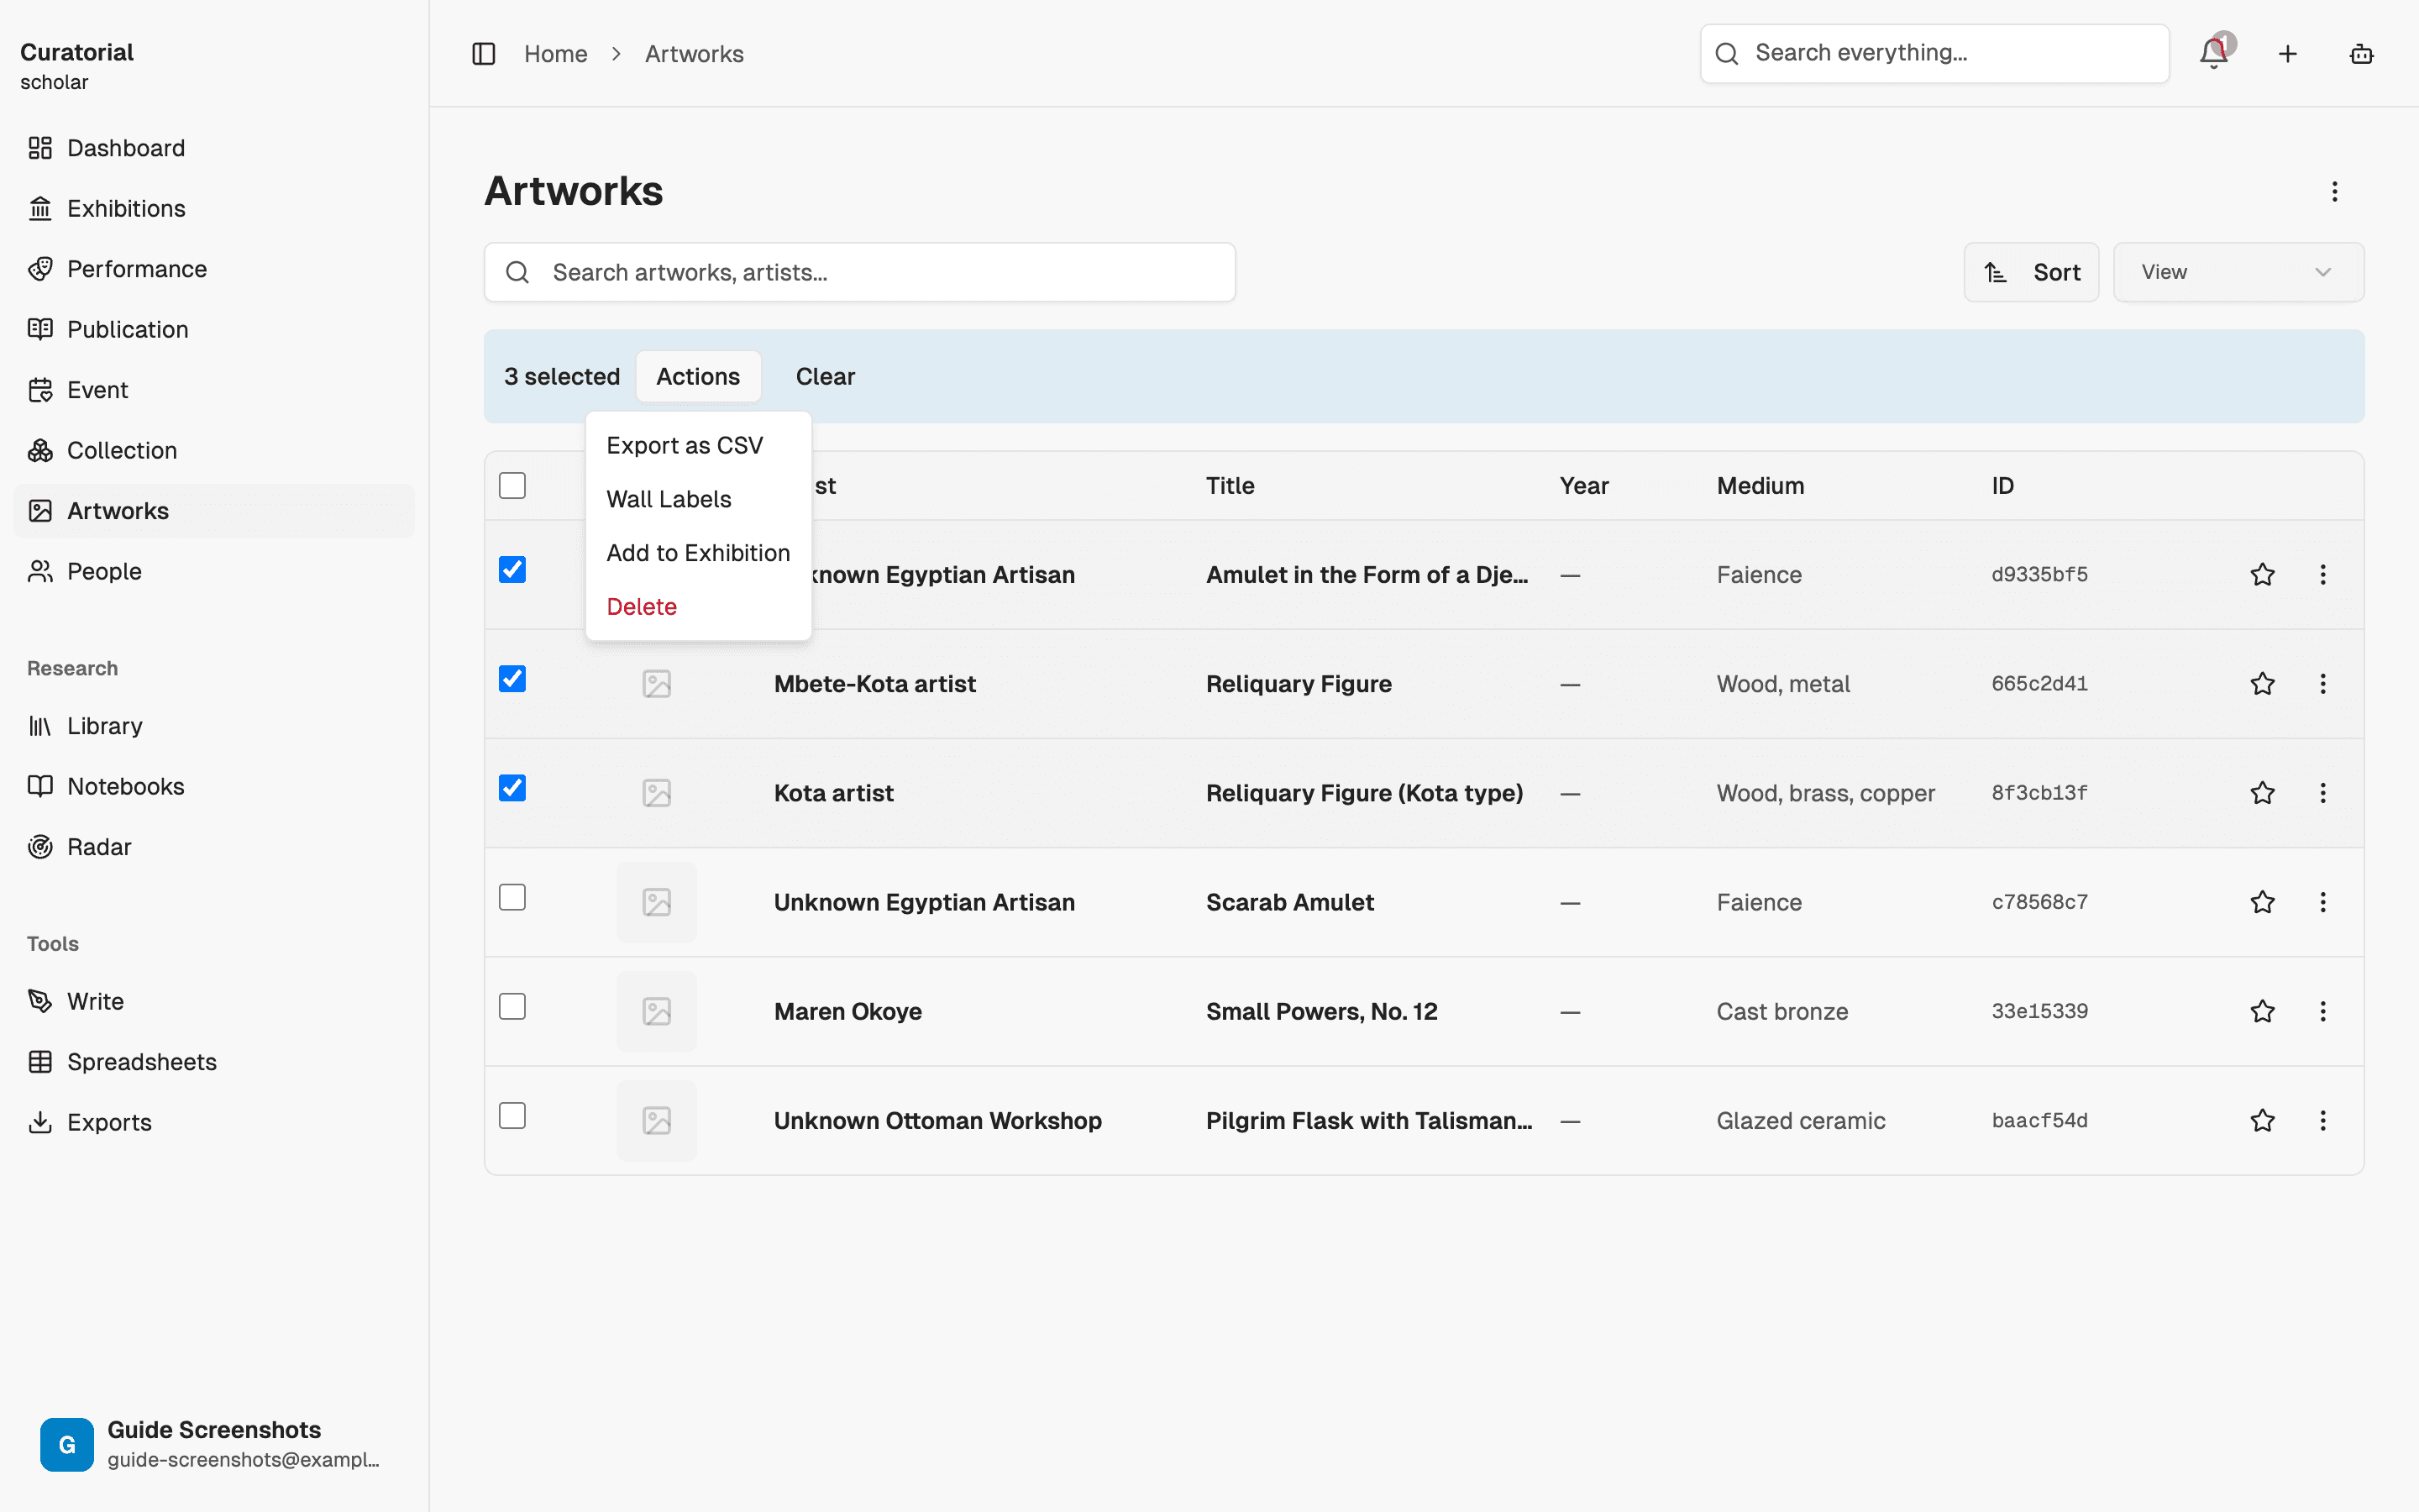
Task: Choose Export as CSV
Action: 698,445
